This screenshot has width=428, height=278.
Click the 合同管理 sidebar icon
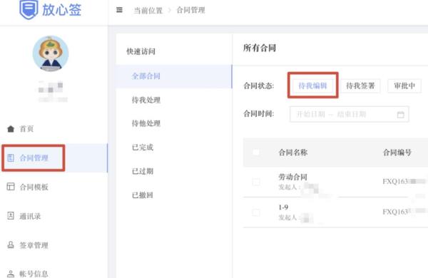(x=11, y=158)
